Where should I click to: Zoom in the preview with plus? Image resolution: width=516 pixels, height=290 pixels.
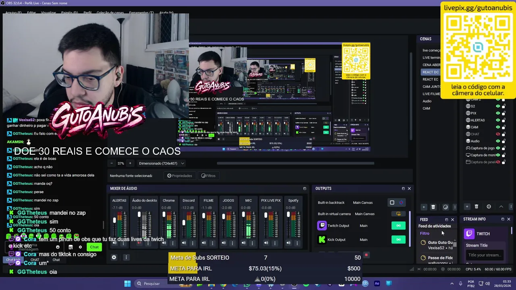point(130,163)
